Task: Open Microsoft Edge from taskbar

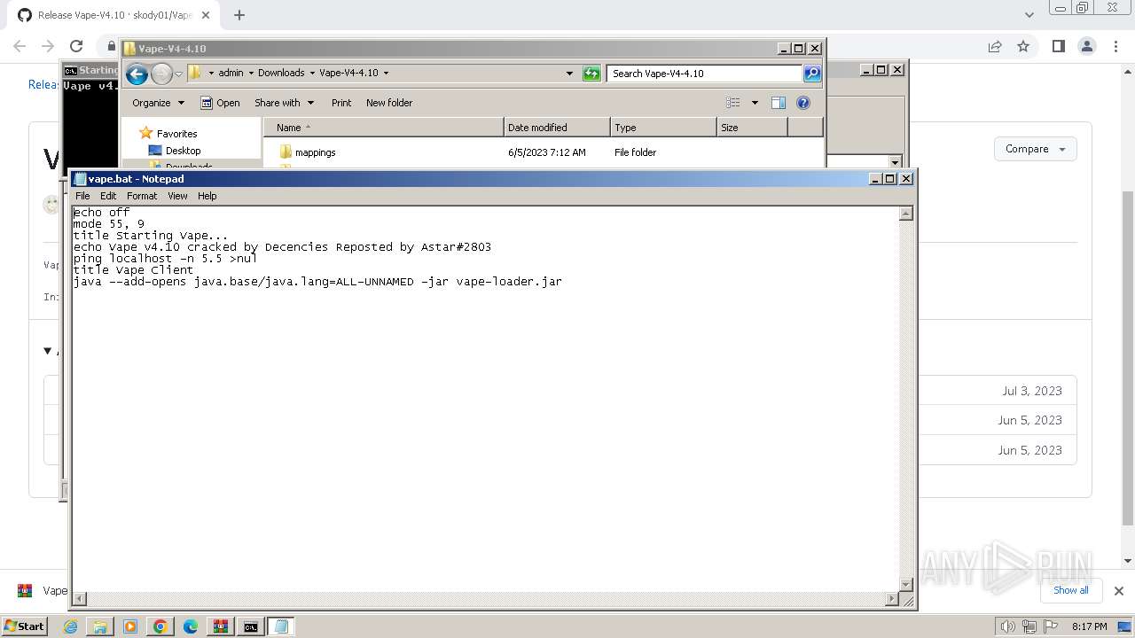Action: tap(191, 626)
